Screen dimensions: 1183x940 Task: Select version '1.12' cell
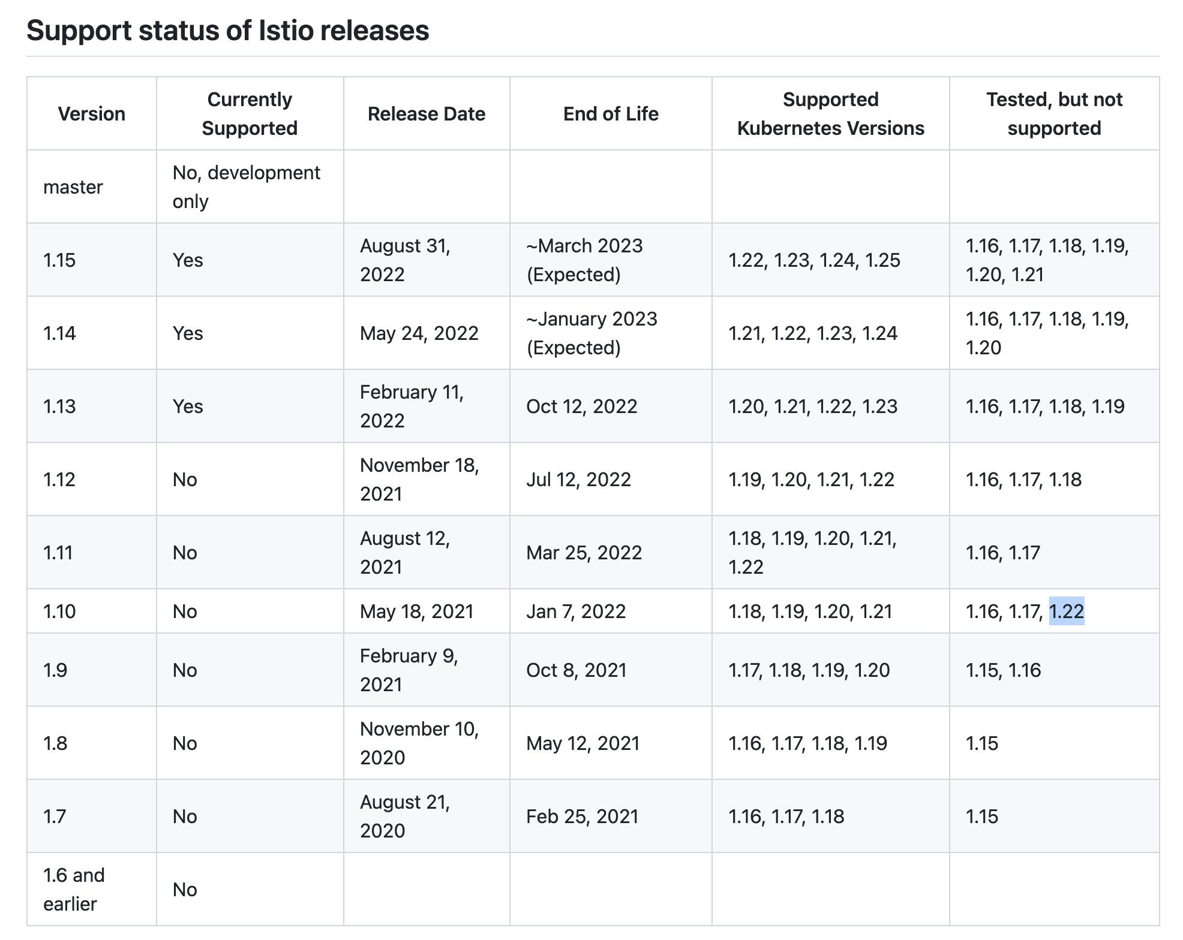[x=92, y=479]
